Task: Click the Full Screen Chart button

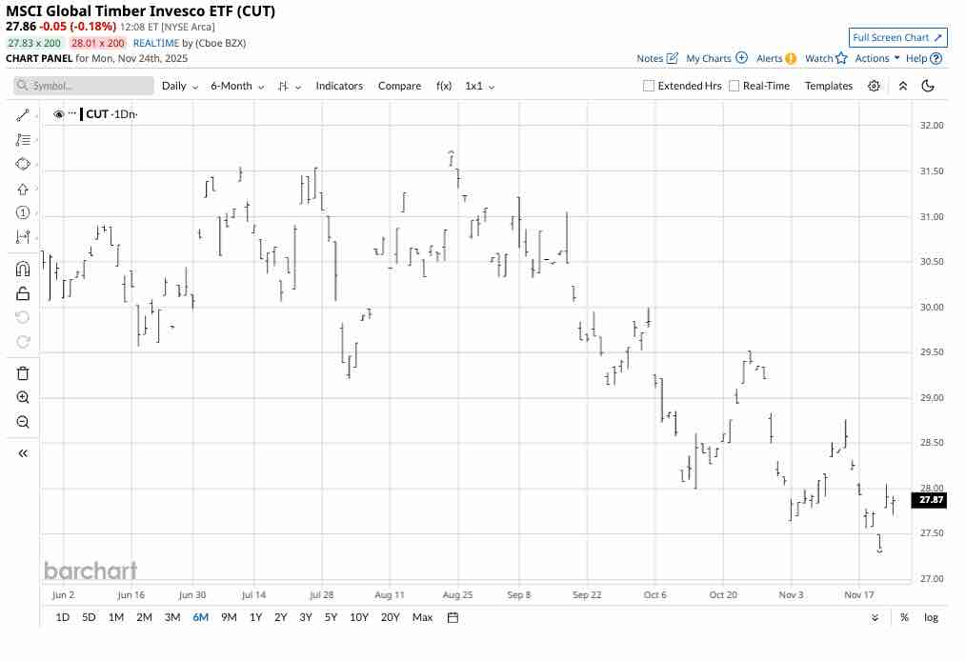Action: pyautogui.click(x=897, y=37)
